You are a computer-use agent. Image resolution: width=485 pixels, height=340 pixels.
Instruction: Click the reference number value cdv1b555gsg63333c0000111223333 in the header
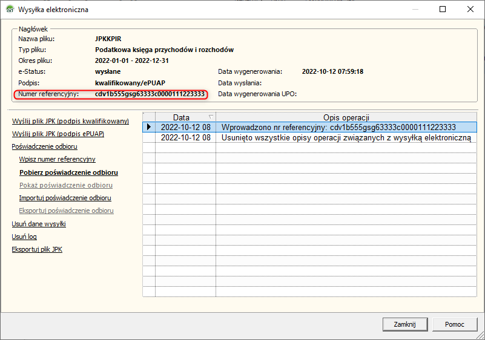[150, 94]
